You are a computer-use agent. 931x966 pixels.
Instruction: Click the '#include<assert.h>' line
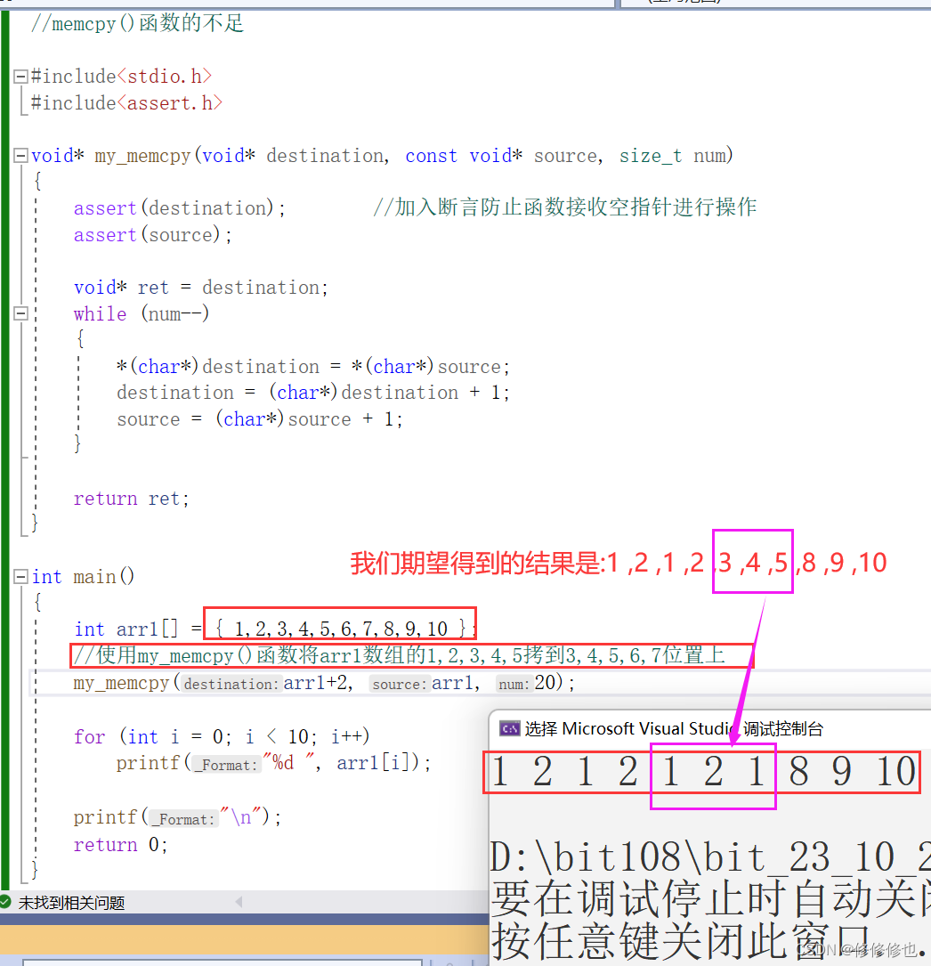(126, 103)
